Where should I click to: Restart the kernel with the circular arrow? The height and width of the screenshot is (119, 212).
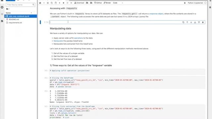pos(67,3)
